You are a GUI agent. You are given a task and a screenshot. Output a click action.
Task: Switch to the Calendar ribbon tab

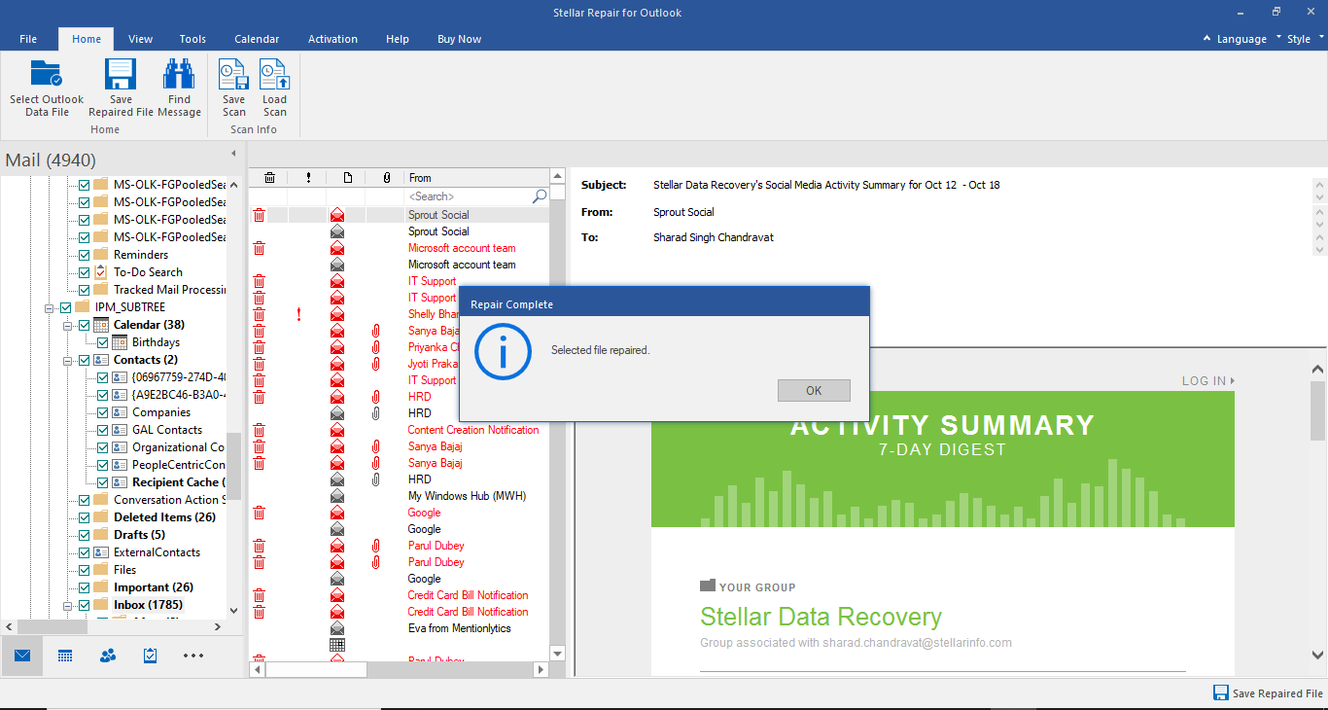coord(257,39)
